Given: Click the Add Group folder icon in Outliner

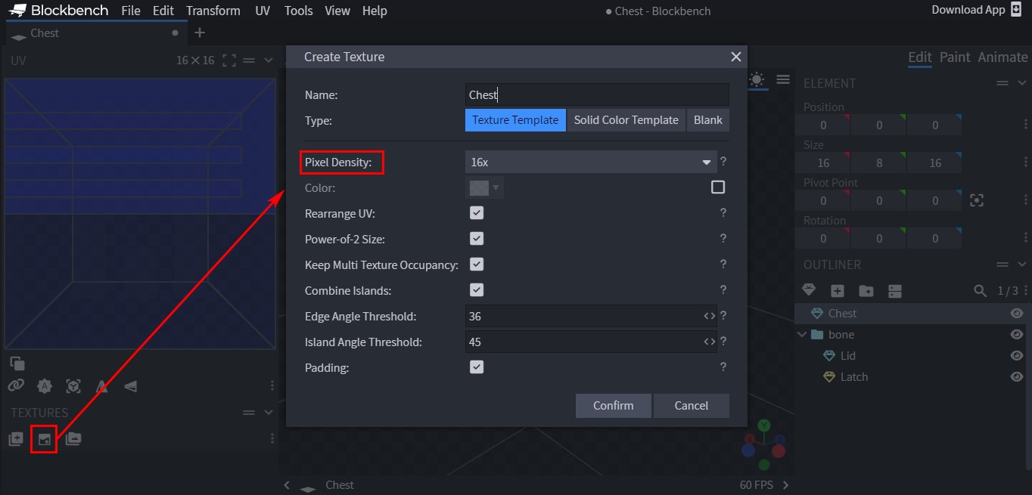Looking at the screenshot, I should click(x=866, y=290).
